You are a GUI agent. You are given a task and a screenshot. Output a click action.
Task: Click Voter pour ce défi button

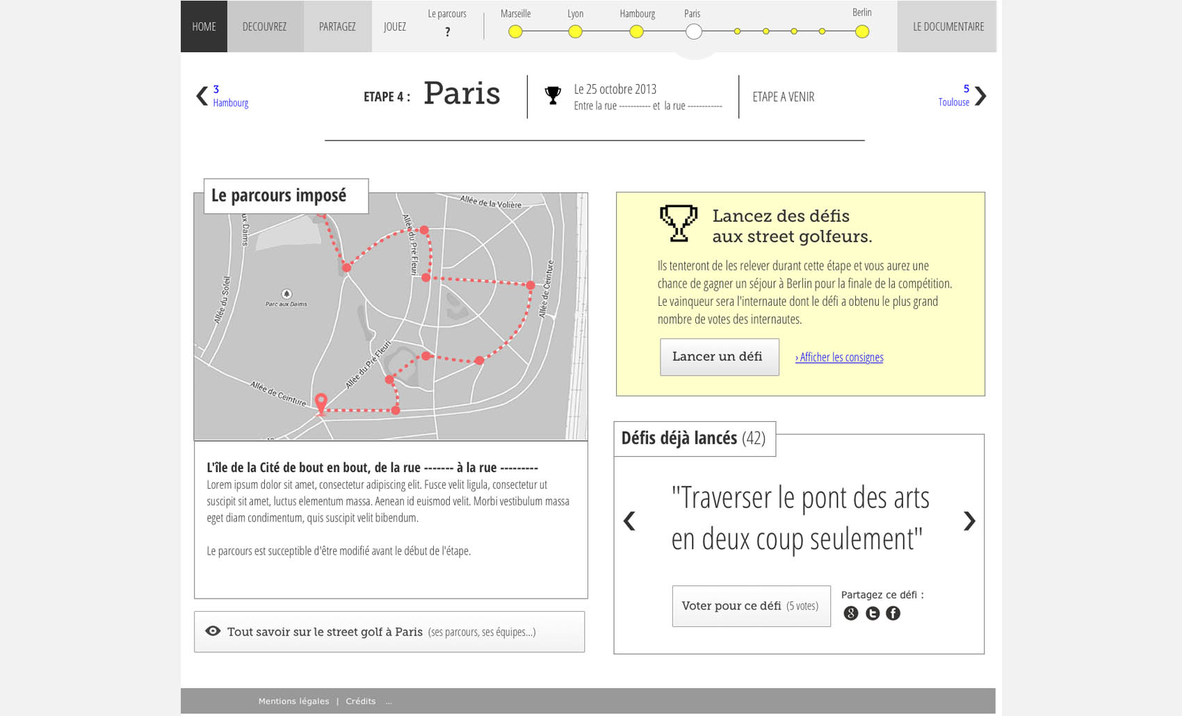pyautogui.click(x=751, y=606)
